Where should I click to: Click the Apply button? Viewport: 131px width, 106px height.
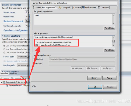[109, 78]
